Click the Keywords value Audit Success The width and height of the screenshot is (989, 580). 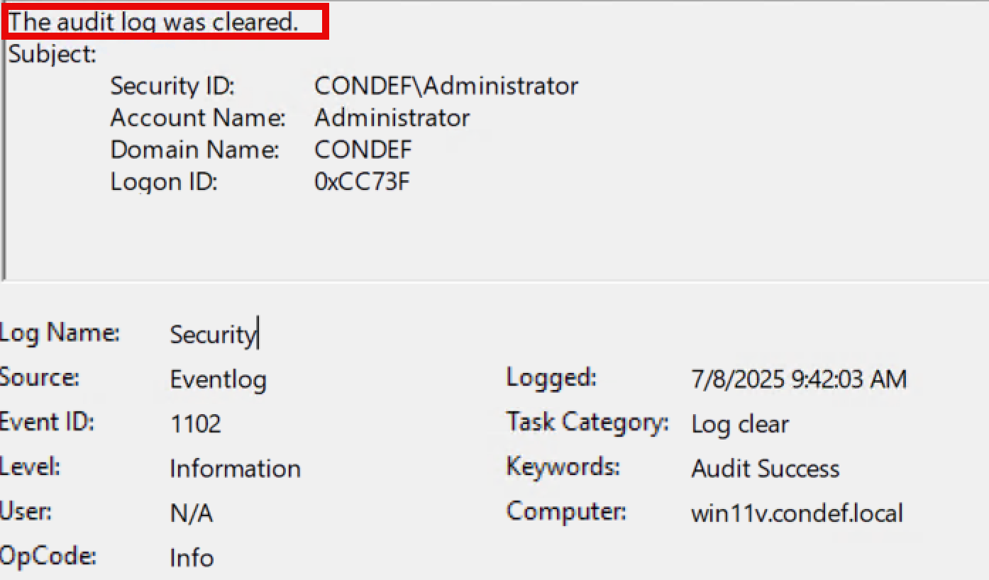(765, 468)
